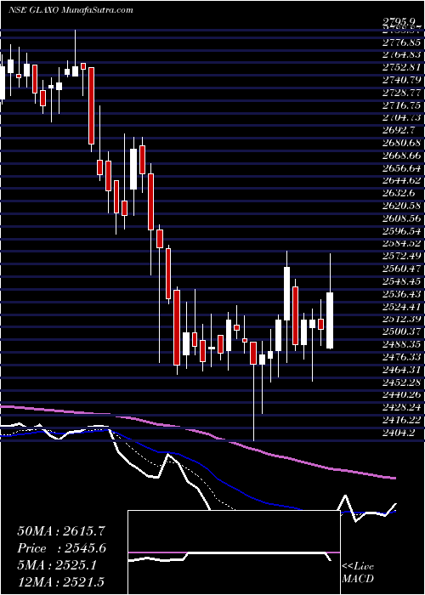This screenshot has width=425, height=595.
Task: Select the 2572.49 price axis label
Action: [x=402, y=256]
